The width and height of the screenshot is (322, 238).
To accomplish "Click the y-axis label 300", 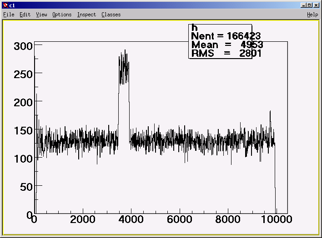I will point(23,46).
